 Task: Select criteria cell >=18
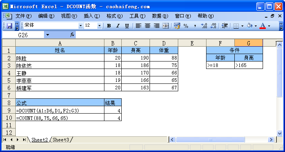point(221,65)
